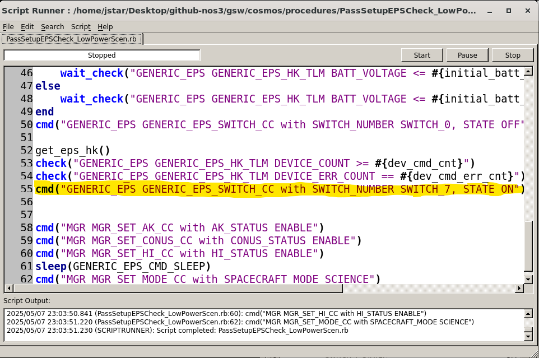Click the Script Output up scroll arrow
Viewport: 539px width, 358px height.
[528, 313]
